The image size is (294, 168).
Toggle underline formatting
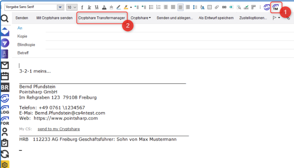point(97,7)
